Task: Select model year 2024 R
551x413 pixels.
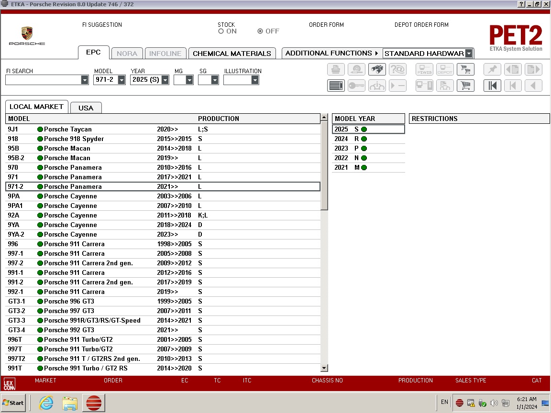Action: tap(368, 139)
